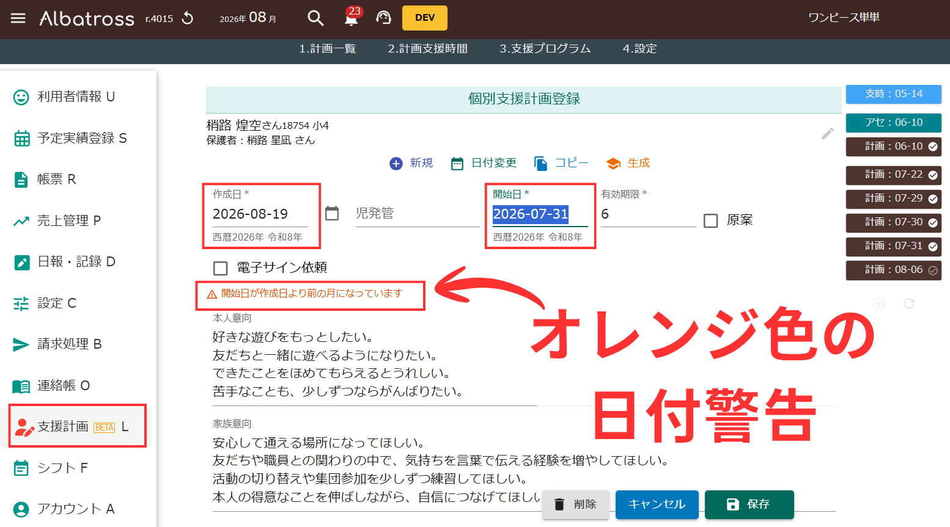The width and height of the screenshot is (950, 527).
Task: Open the 2026年08月 month selector
Action: pos(248,18)
